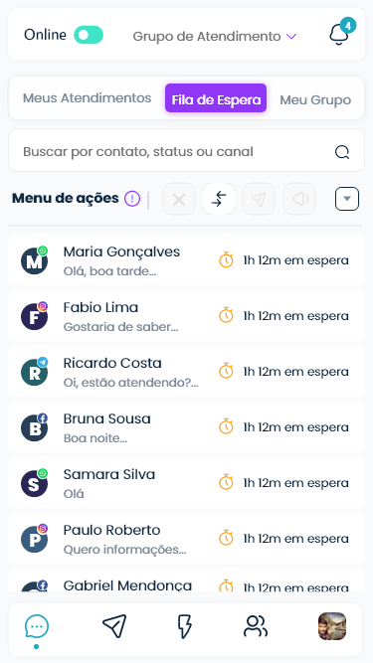Expand the Grupo de Atendimento dropdown
This screenshot has height=663, width=373.
(215, 37)
